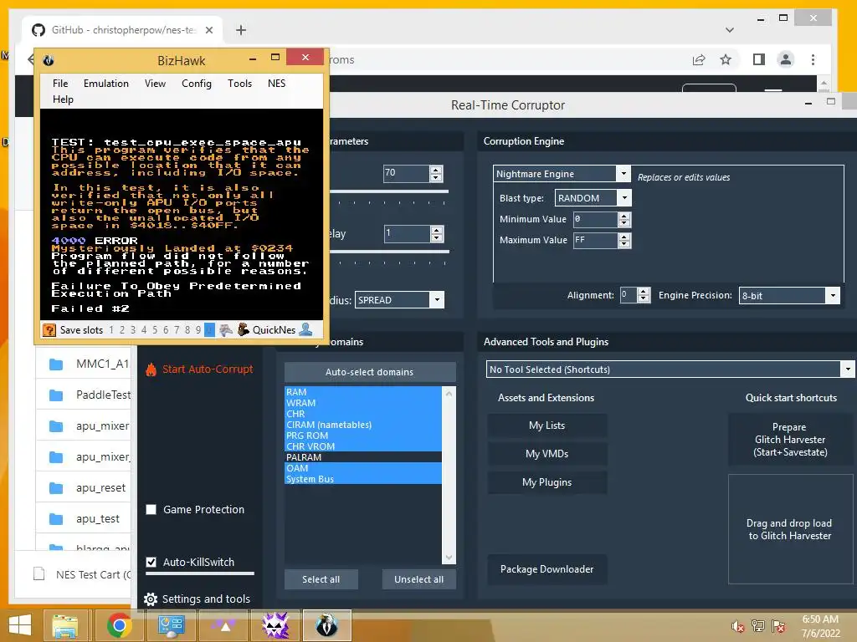Increase Alignment stepper
Image resolution: width=857 pixels, height=642 pixels.
(x=644, y=292)
